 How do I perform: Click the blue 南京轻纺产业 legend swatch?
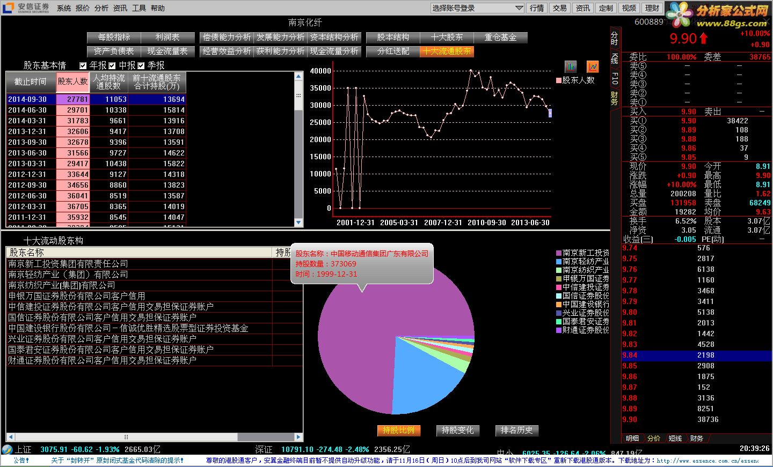(x=559, y=262)
